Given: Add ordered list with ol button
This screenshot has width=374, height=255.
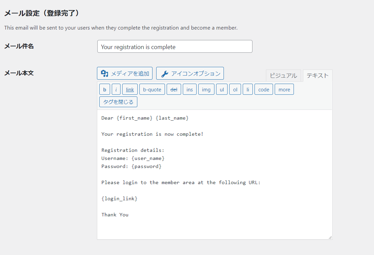Looking at the screenshot, I should coord(235,89).
